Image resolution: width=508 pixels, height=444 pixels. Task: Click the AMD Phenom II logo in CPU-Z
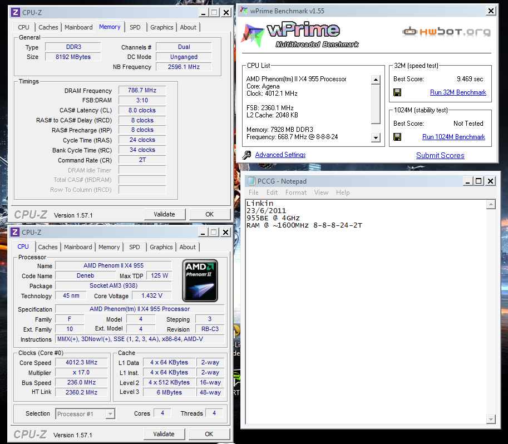coord(200,280)
